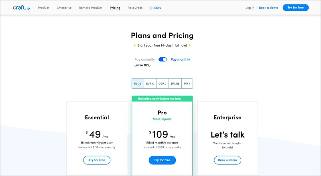Book a demo for Enterprise plan
321x176 pixels.
(x=228, y=160)
